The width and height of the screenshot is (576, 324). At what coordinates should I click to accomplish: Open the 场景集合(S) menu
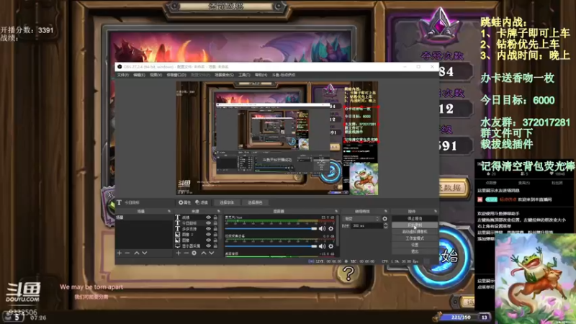pos(224,75)
